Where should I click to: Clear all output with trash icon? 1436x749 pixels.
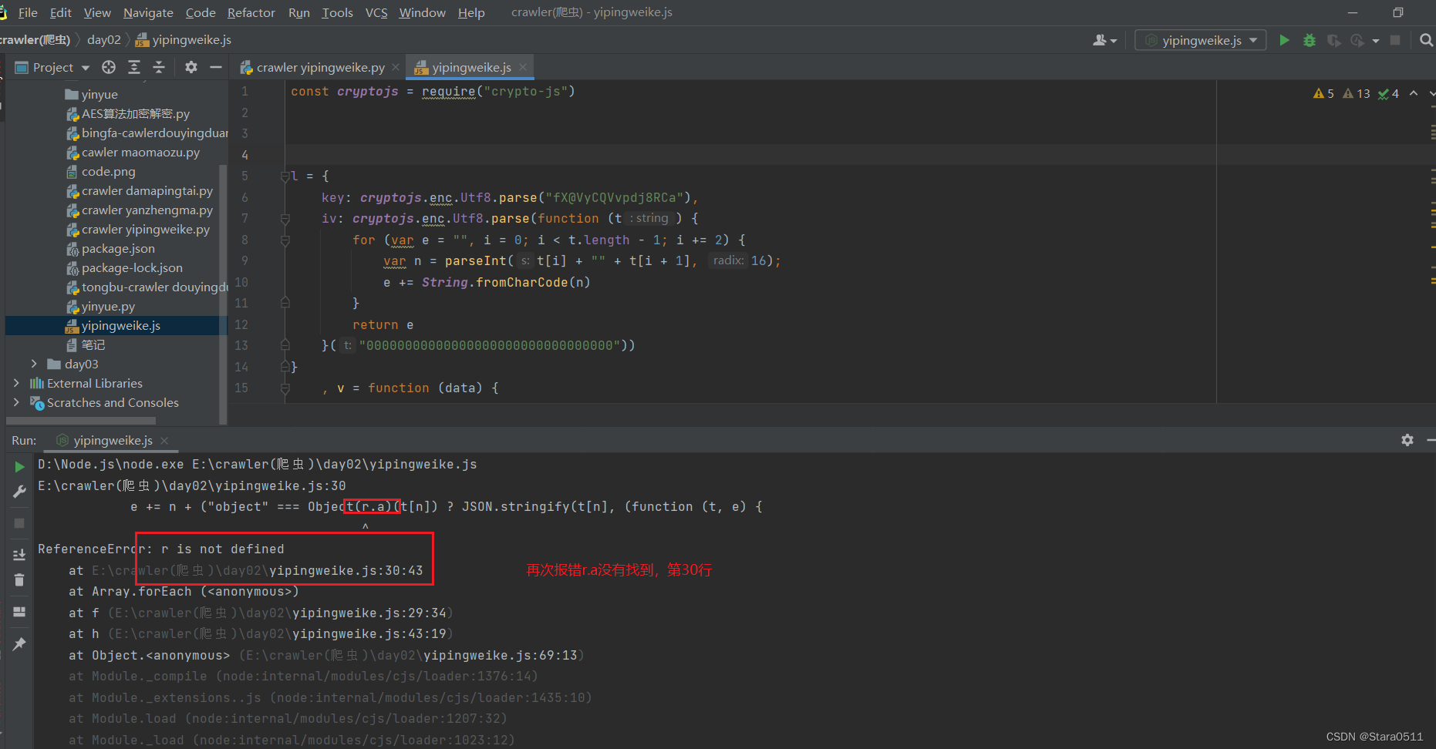point(19,579)
